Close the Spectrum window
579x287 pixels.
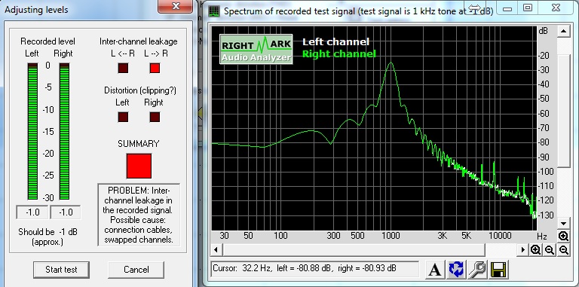tap(556, 8)
